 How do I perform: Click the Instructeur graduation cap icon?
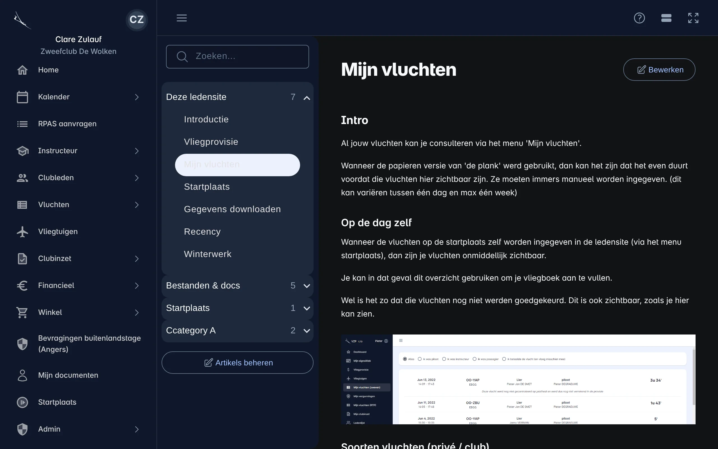pos(22,151)
